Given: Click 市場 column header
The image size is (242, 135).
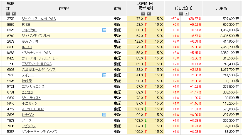Looking at the screenshot, I should pos(117,8).
